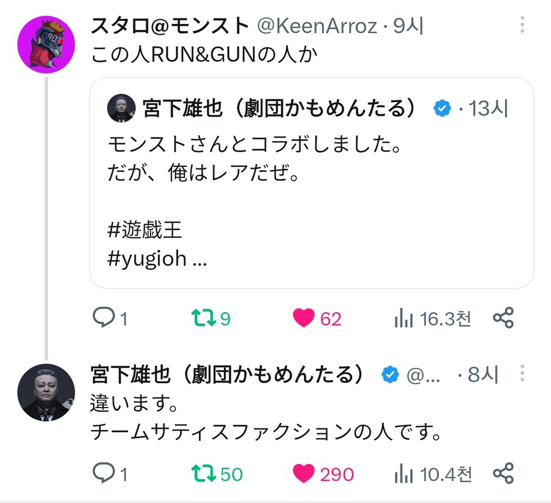The image size is (551, 503).
Task: Open the share icon on 宮下雄也's reply
Action: click(503, 472)
